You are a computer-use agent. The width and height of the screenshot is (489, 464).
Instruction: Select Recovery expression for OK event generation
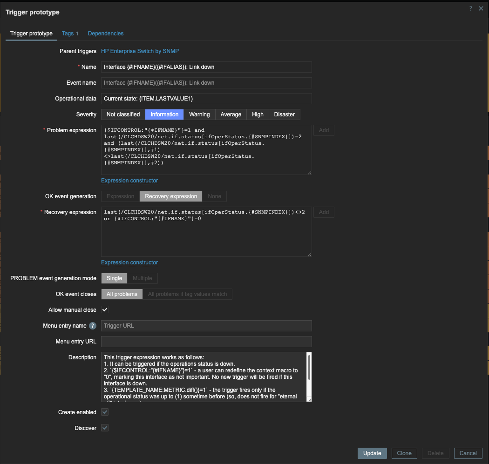pyautogui.click(x=171, y=196)
